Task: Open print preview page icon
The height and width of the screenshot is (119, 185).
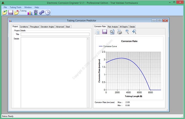Action: [112, 32]
